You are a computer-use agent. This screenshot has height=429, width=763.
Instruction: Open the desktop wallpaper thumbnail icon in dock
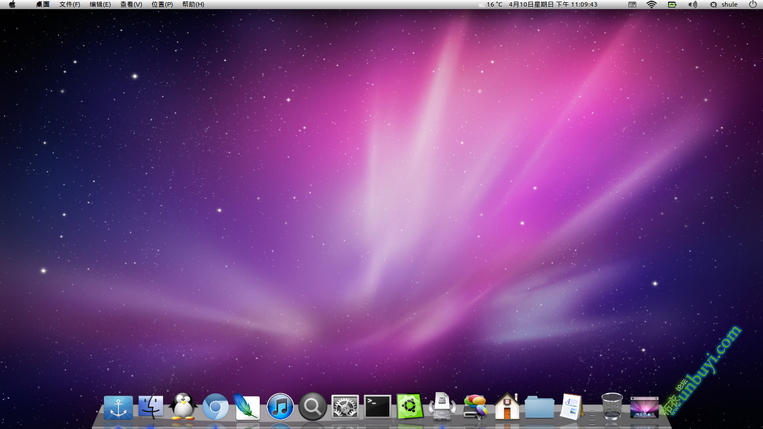pos(645,407)
